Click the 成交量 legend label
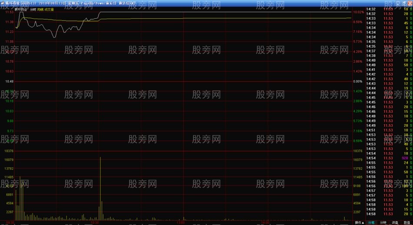This screenshot has height=225, width=413. click(49, 10)
